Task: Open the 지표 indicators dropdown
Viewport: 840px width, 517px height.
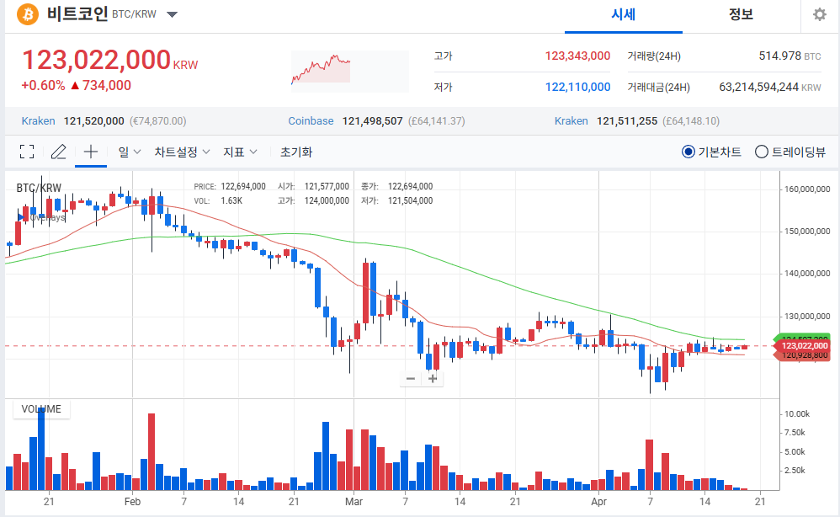Action: (240, 152)
